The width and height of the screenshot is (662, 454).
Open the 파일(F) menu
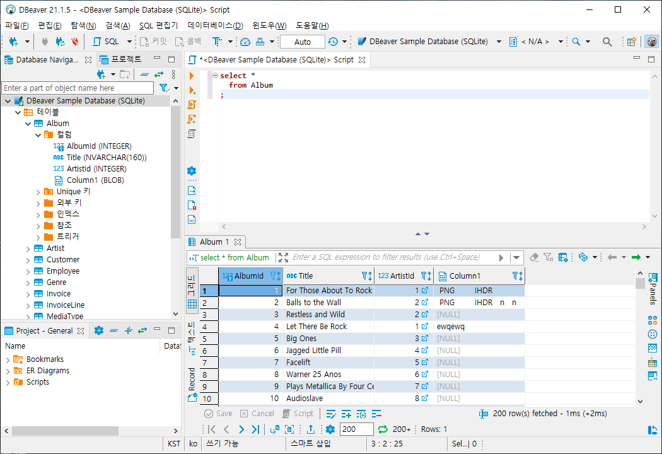[17, 26]
